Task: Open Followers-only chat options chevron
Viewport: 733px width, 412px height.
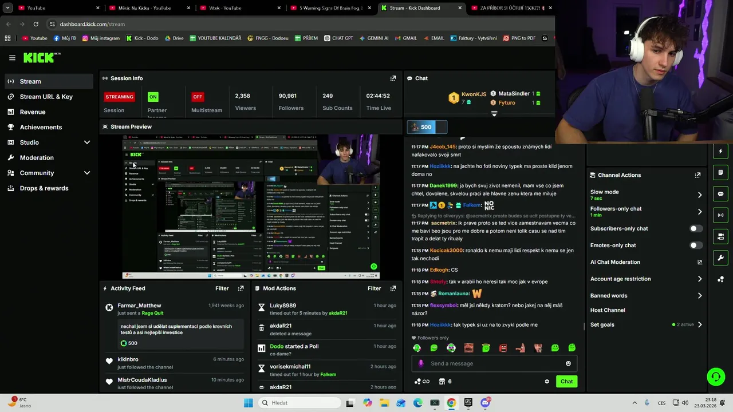Action: click(x=699, y=212)
